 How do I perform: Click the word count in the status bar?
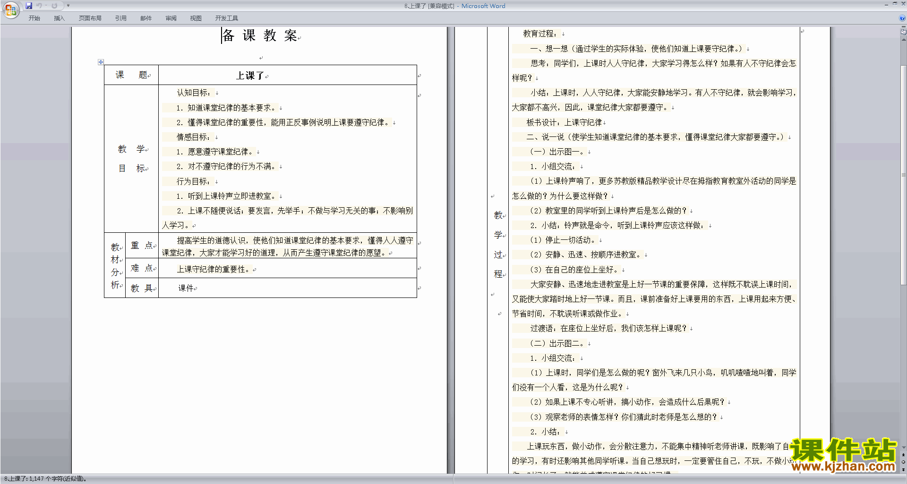click(x=45, y=479)
